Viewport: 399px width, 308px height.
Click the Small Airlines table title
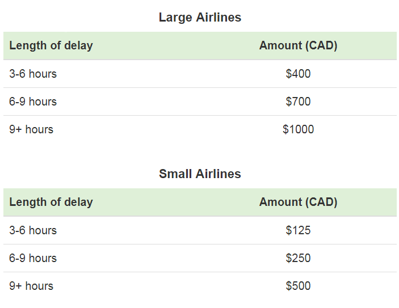pos(200,174)
